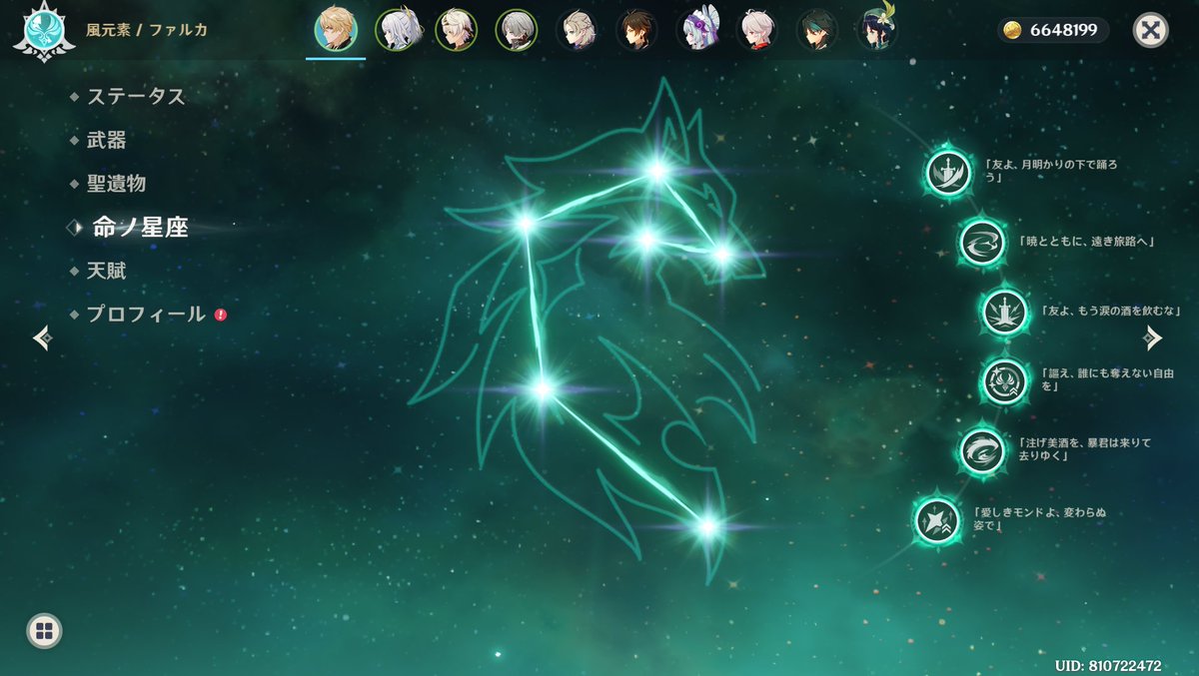Switch to headband-wearing pale-haired avatar
This screenshot has height=676, width=1199.
point(456,30)
